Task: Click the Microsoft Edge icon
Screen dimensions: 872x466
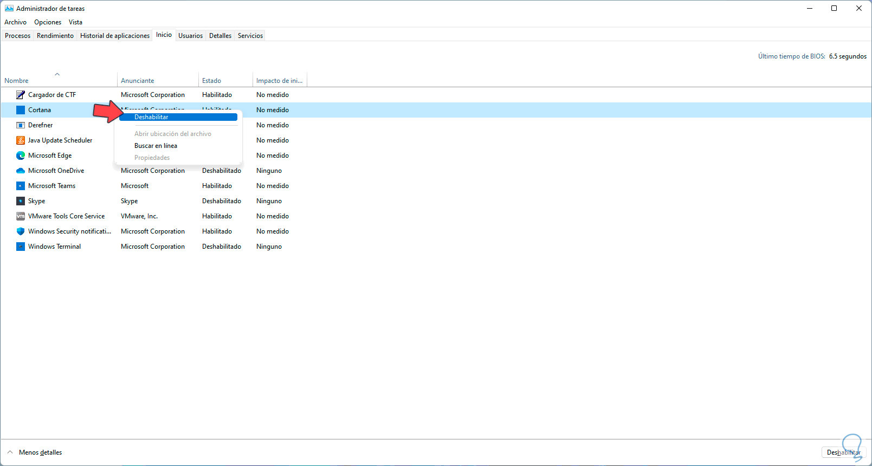Action: 21,156
